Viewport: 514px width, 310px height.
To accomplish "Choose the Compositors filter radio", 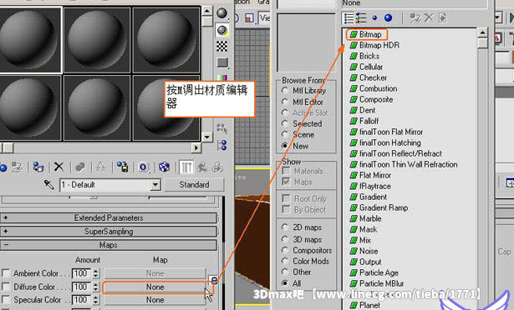I will pos(285,250).
